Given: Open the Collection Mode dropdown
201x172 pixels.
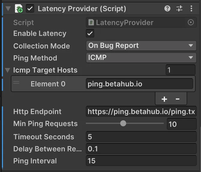Looking at the screenshot, I should coord(141,46).
